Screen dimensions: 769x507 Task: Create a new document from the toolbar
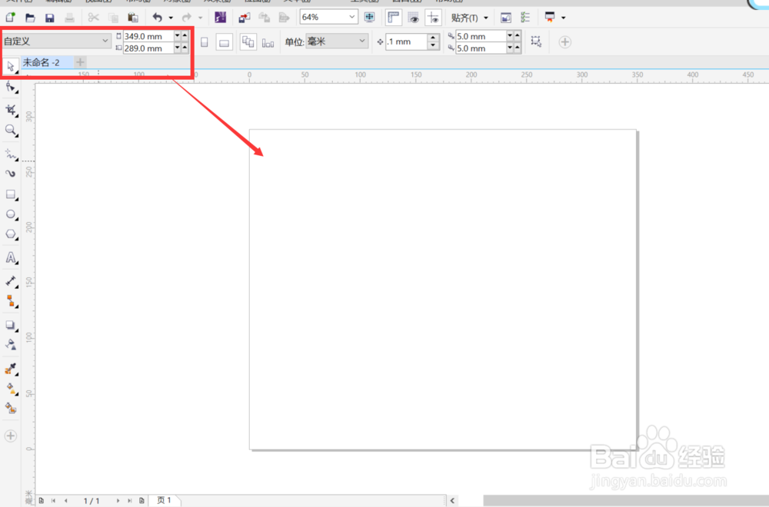[x=10, y=18]
